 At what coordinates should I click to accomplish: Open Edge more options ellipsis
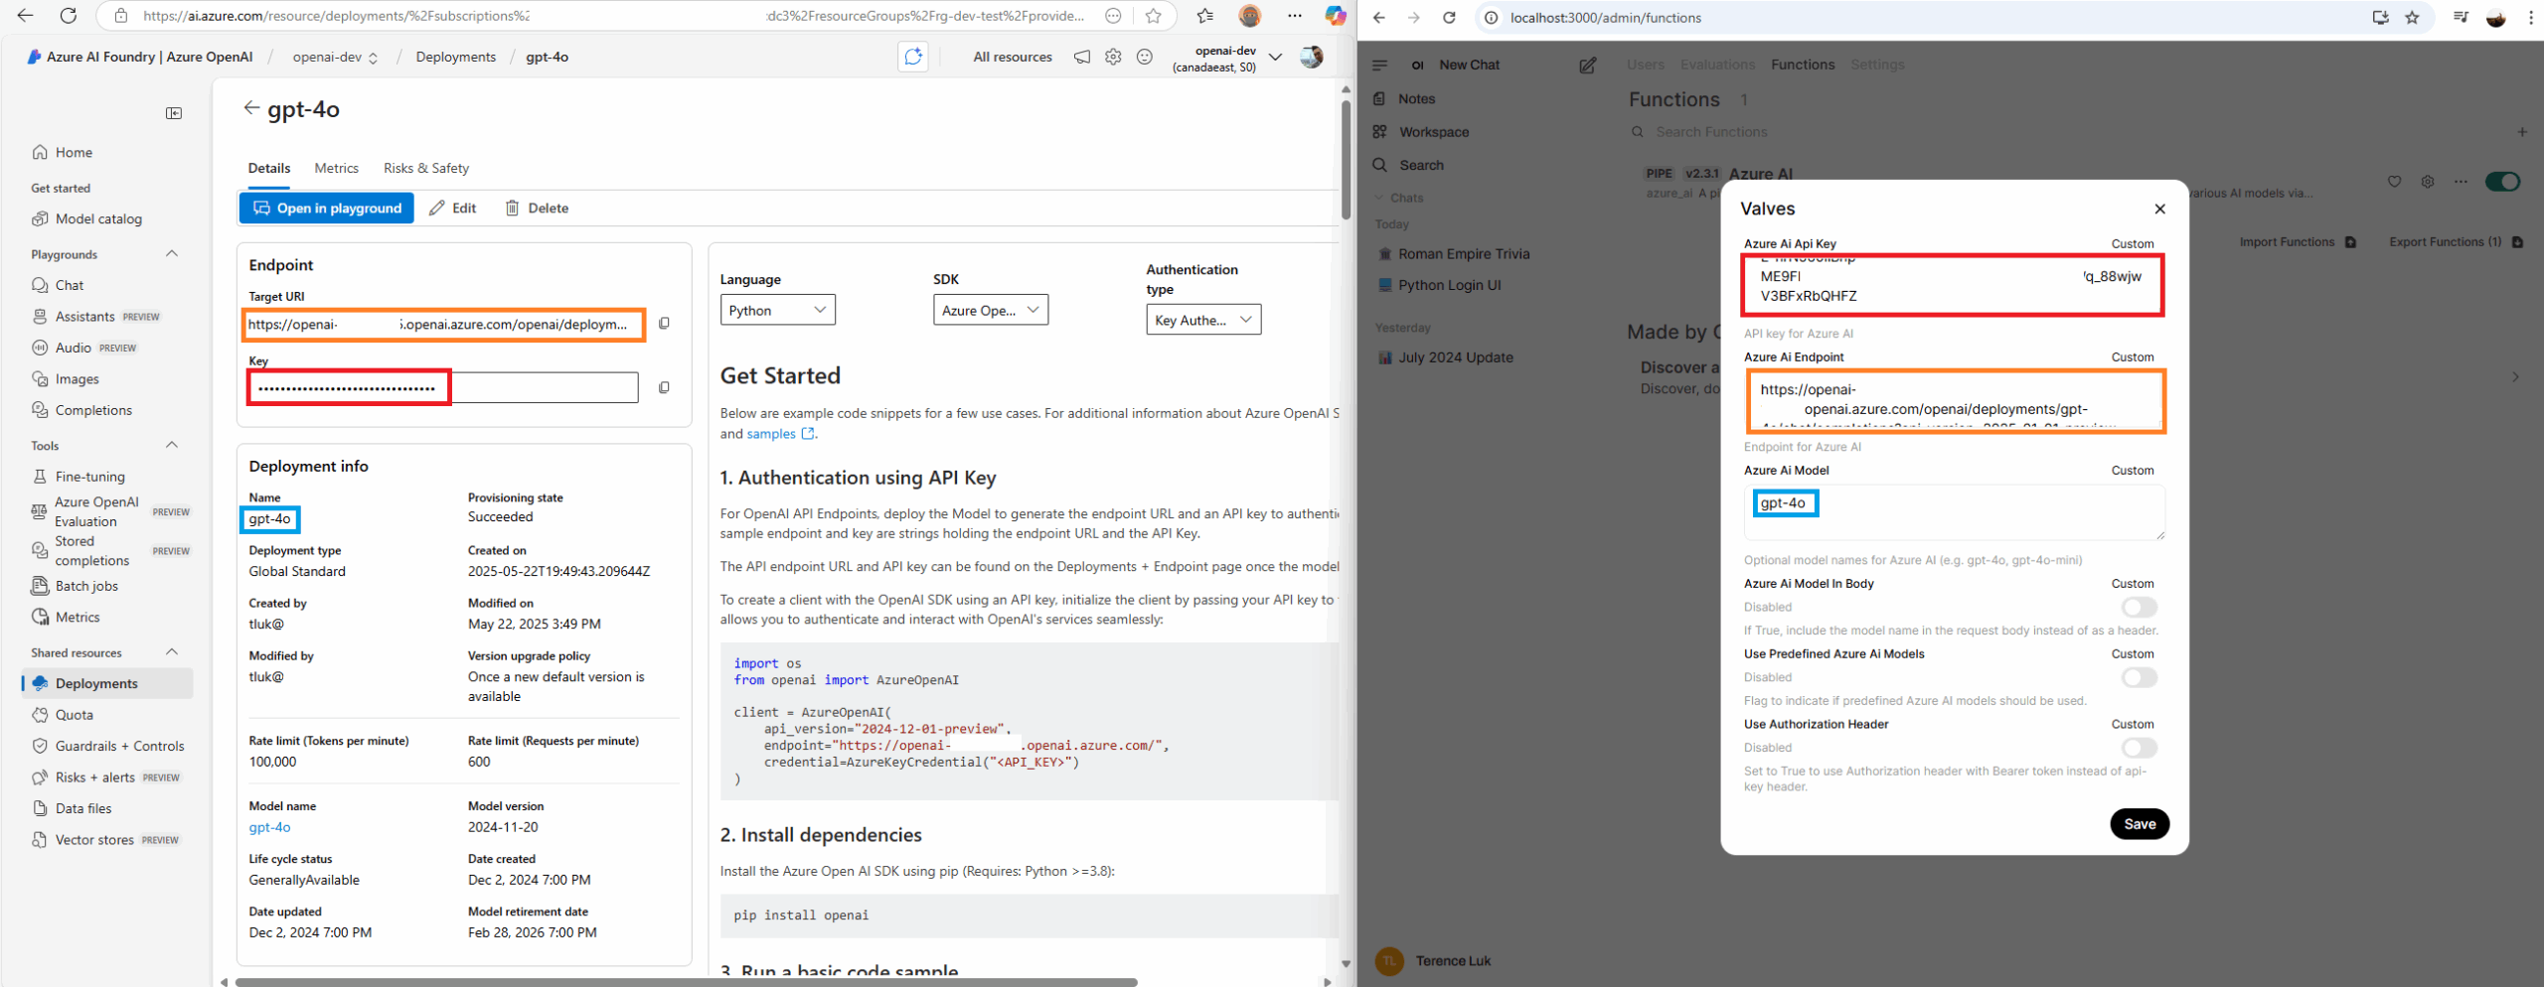[1294, 16]
